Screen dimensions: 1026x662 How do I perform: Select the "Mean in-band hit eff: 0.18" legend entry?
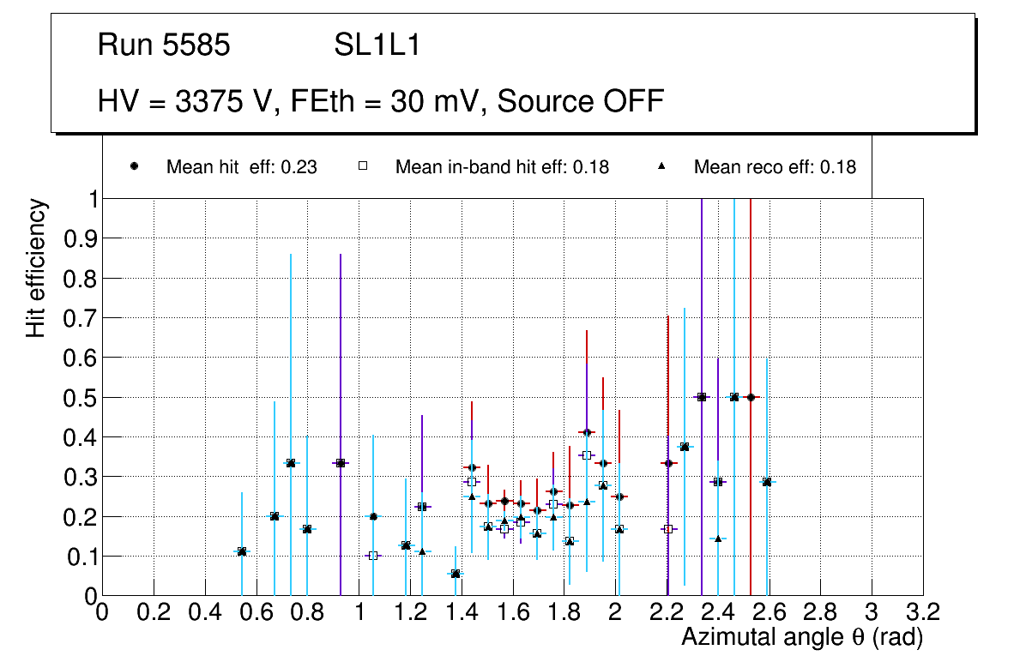tap(502, 167)
